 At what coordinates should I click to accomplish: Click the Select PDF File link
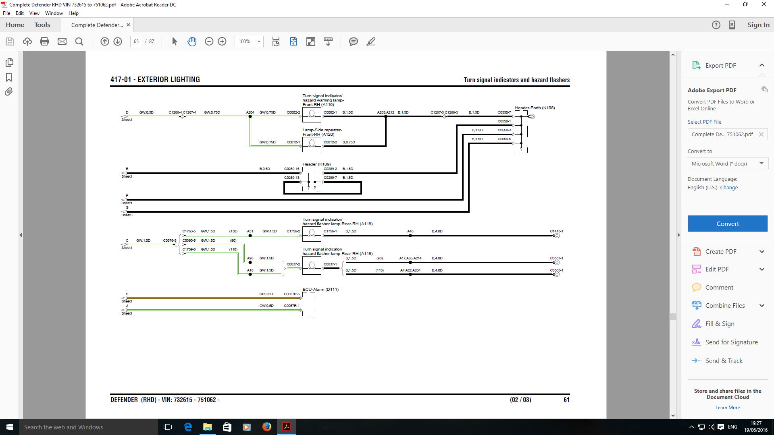tap(704, 122)
